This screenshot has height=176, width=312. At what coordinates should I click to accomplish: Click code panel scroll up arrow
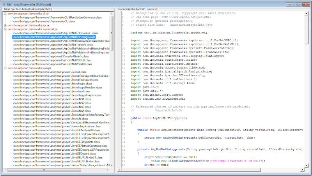click(307, 13)
